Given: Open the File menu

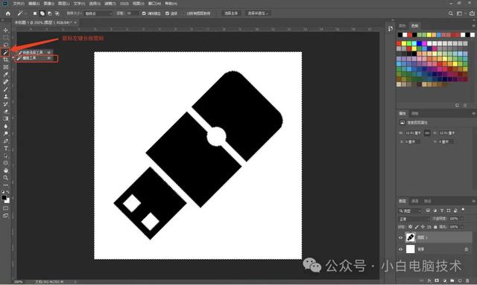Looking at the screenshot, I should pos(18,4).
